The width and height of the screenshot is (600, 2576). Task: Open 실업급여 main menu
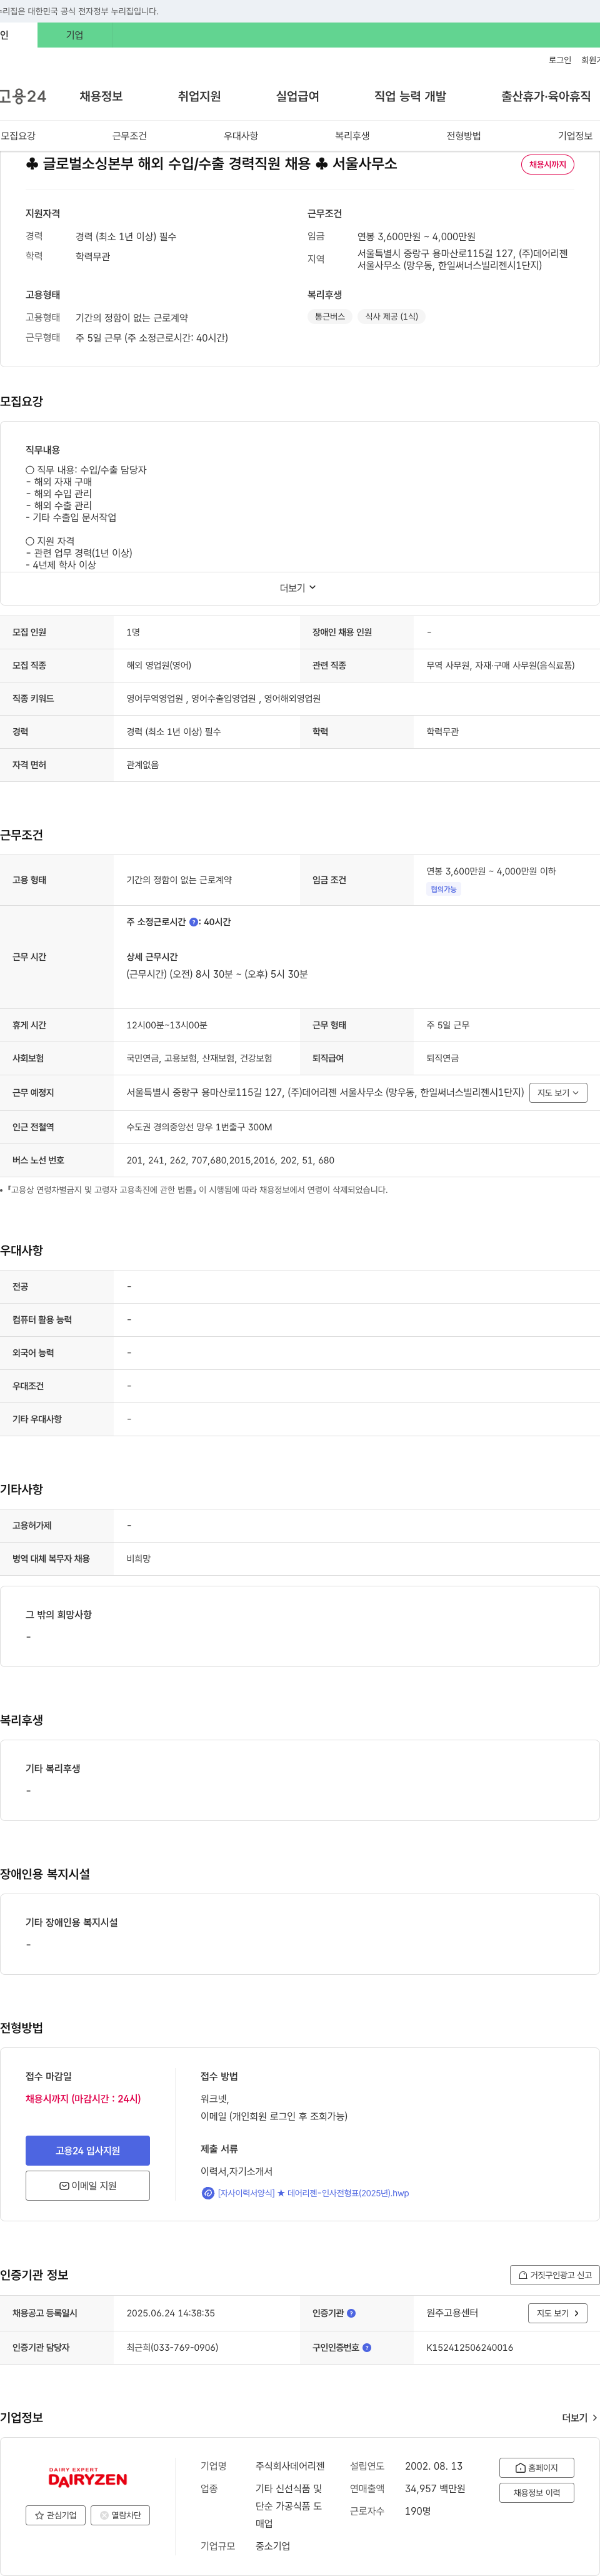297,96
